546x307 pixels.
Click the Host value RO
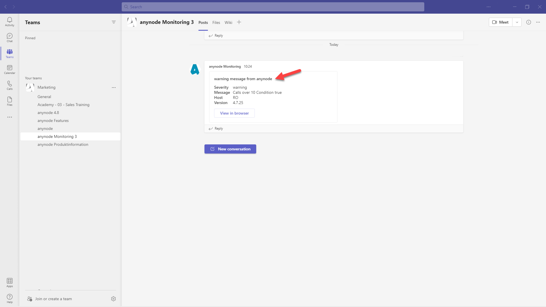click(235, 98)
